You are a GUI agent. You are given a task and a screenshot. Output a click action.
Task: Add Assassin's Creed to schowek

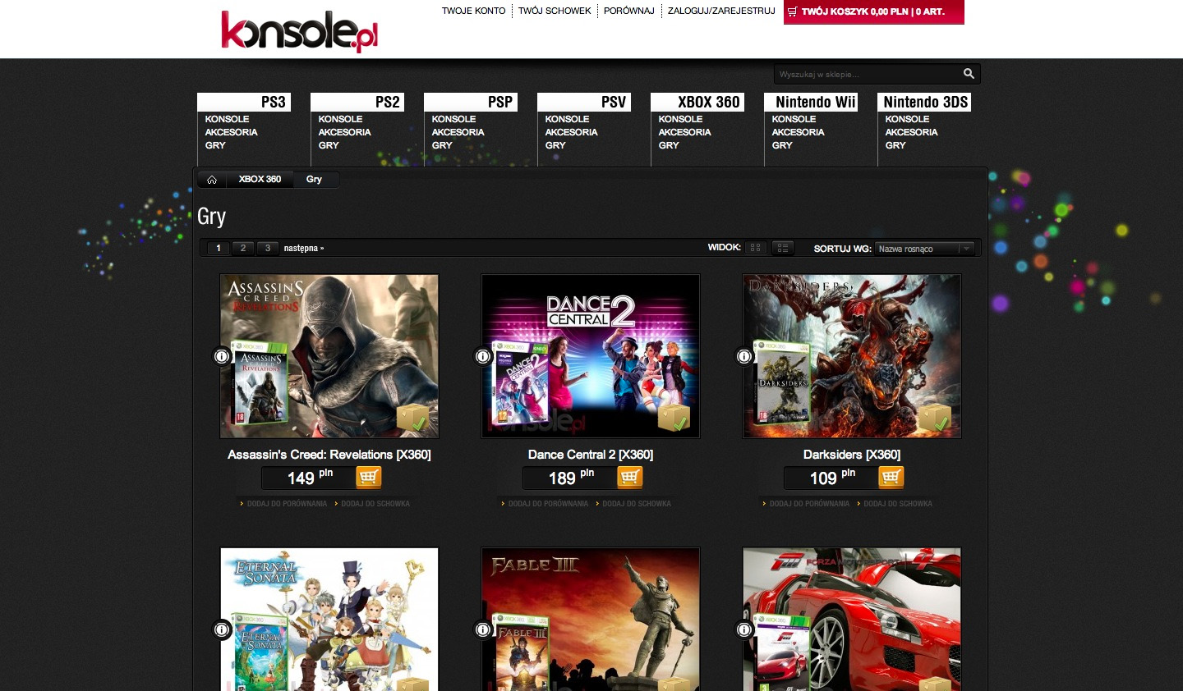(375, 504)
